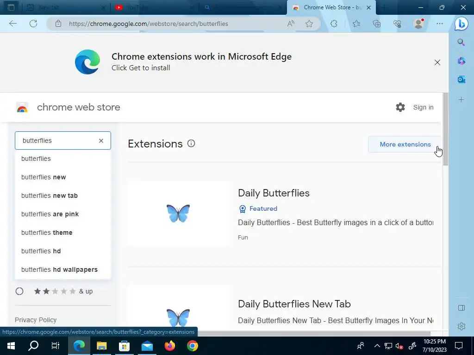
Task: Open Edge Settings and more menu
Action: (x=440, y=24)
